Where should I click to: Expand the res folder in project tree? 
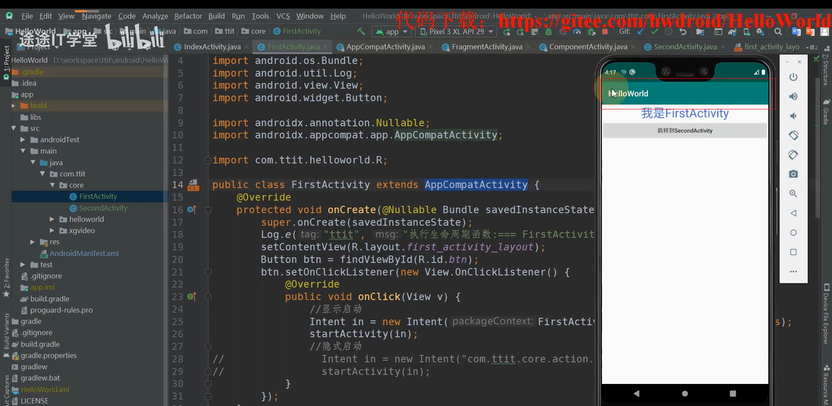point(33,242)
